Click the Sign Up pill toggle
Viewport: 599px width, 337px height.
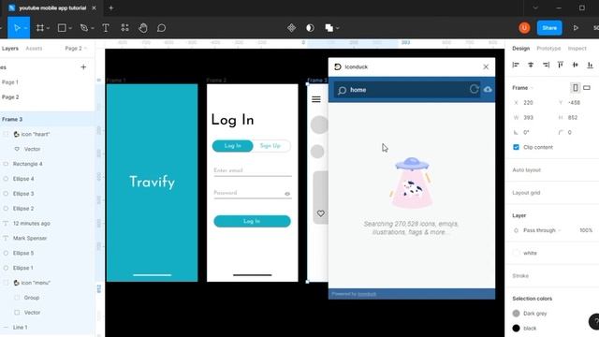click(x=270, y=146)
